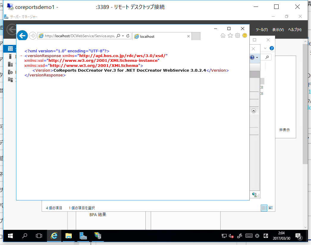Open File Explorer from taskbar
The image size is (311, 245).
point(68,236)
